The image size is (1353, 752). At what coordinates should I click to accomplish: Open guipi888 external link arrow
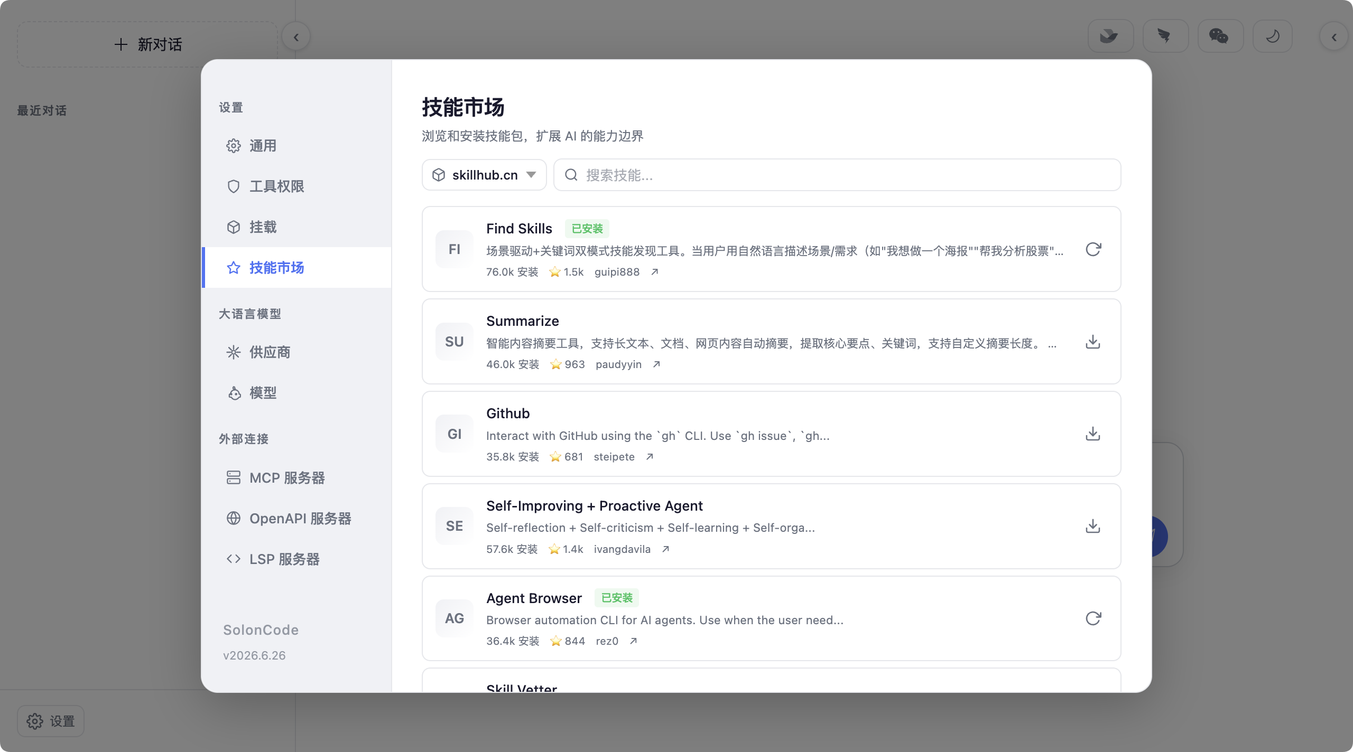655,272
